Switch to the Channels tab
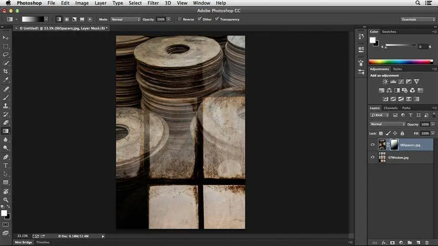 [390, 108]
